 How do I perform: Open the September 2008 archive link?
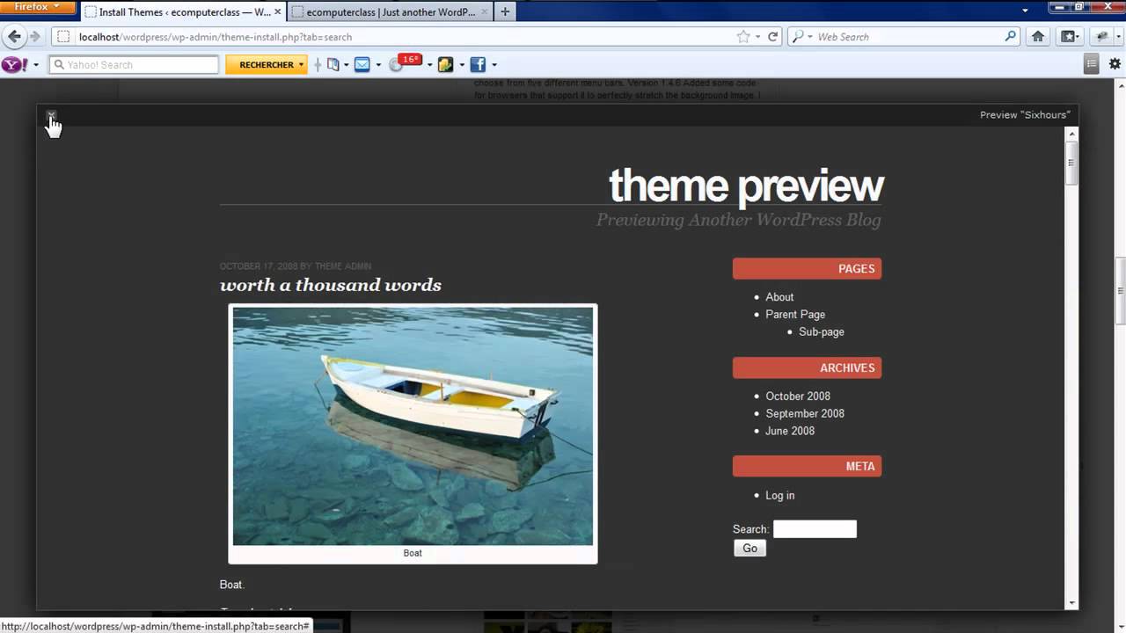805,414
